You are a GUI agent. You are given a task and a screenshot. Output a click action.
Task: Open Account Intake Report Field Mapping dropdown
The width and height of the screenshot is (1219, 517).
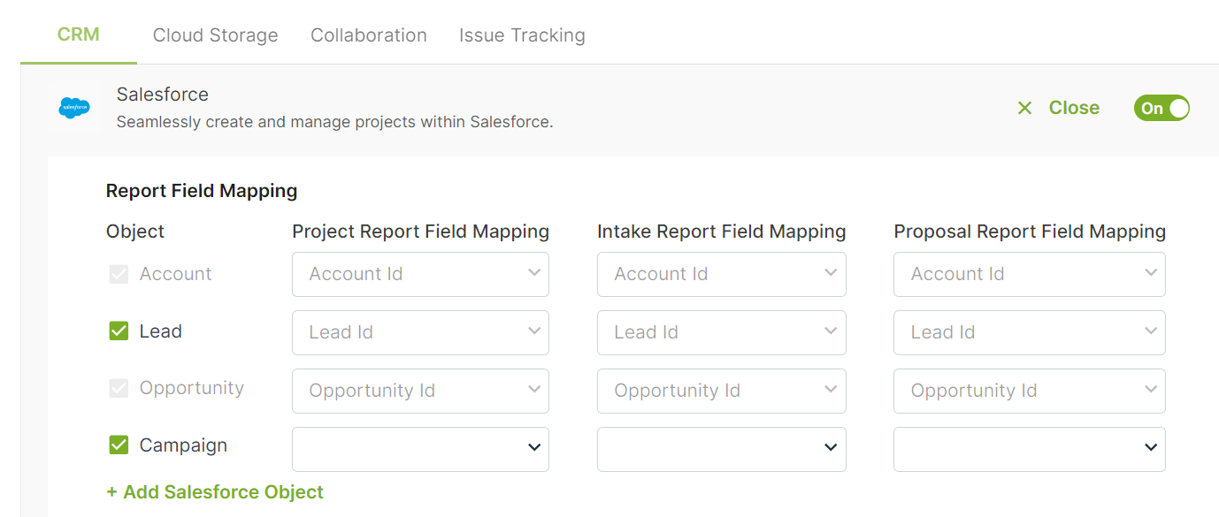click(722, 274)
